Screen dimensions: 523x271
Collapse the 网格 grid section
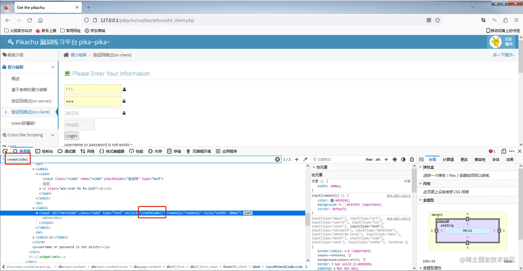tap(421, 183)
